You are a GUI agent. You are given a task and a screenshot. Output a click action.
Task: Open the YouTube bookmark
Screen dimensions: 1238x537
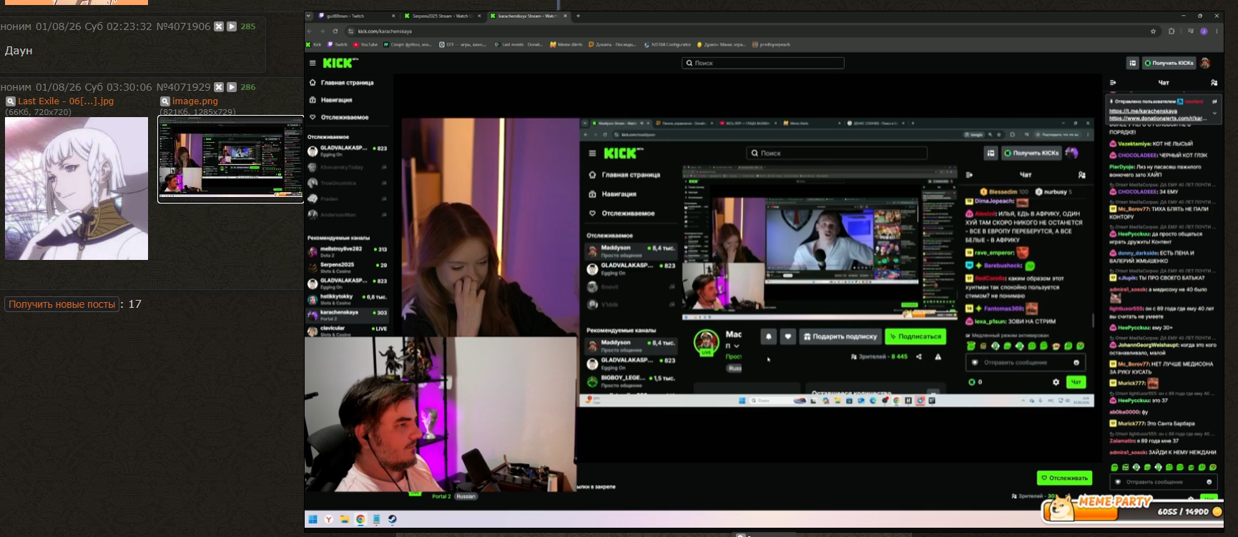365,44
